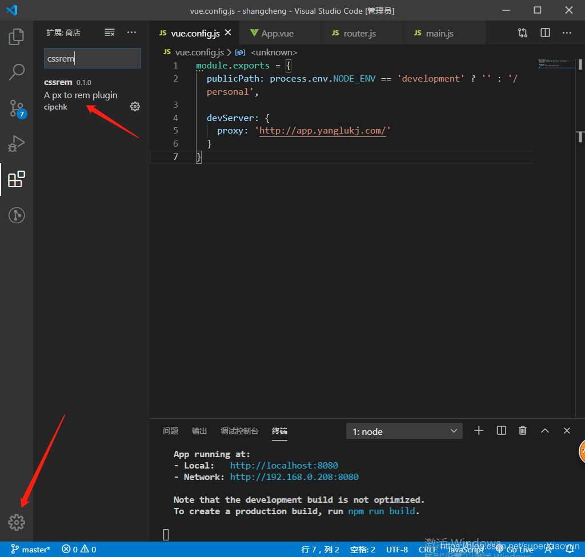This screenshot has width=585, height=557.
Task: Open the Extensions view
Action: point(16,179)
